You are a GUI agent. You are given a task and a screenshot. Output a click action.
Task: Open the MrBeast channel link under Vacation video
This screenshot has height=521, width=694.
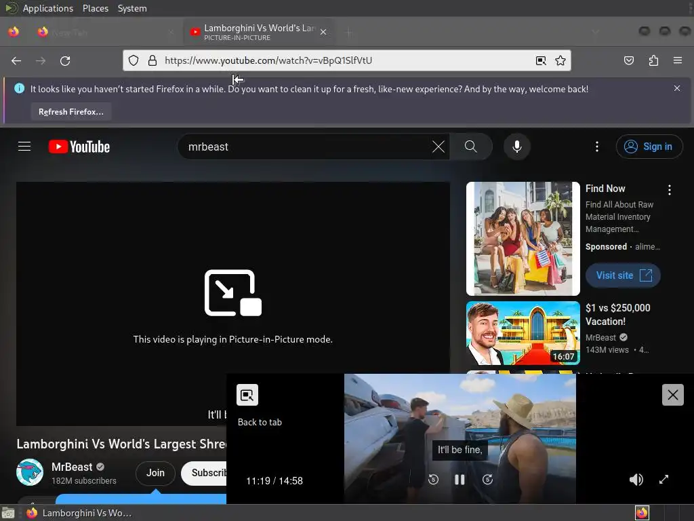[x=600, y=338]
